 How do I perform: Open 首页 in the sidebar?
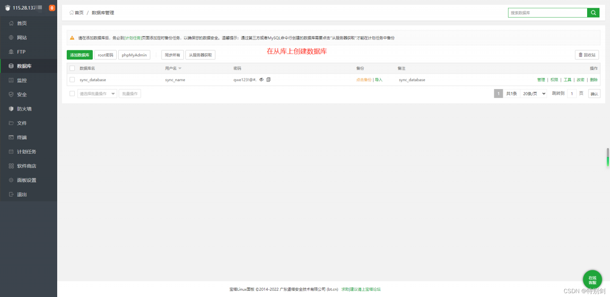tap(29, 23)
